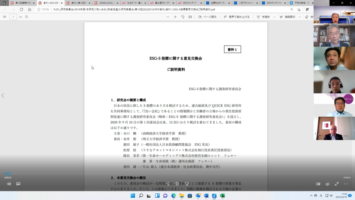355x200 pixels.
Task: Open the browser collections button
Action: pyautogui.click(x=307, y=10)
